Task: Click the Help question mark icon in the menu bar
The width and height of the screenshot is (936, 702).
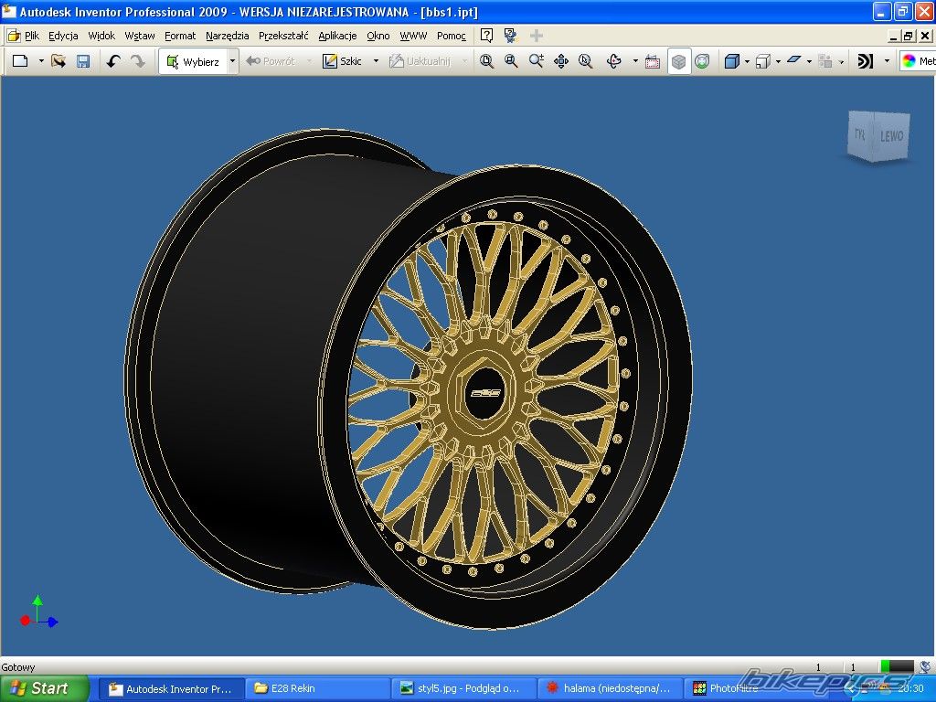Action: [487, 36]
